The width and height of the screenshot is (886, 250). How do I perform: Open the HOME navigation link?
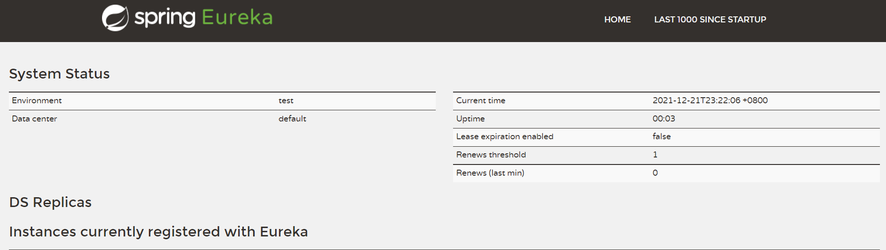click(617, 20)
